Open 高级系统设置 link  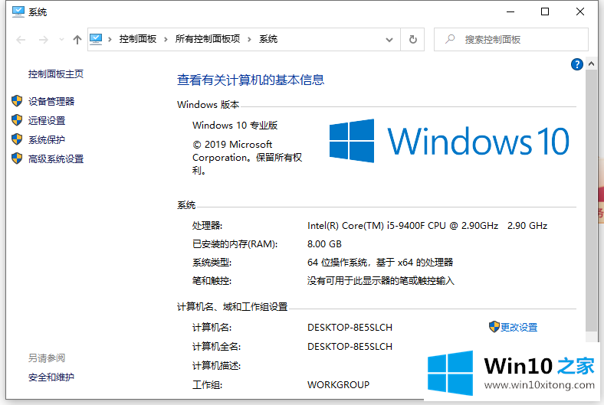point(56,158)
